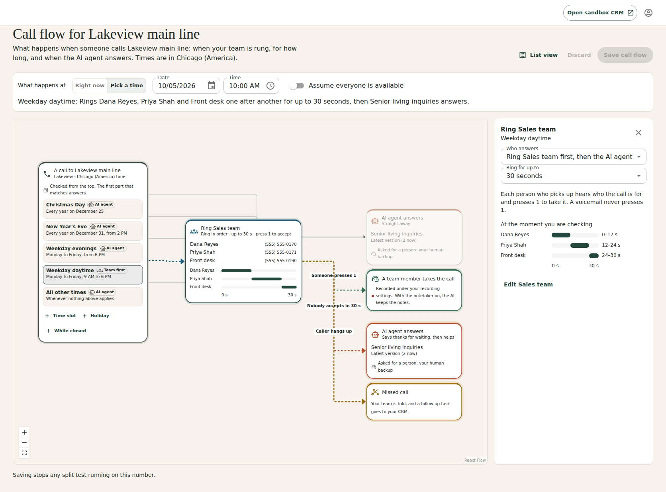
Task: Click the Missed call node icon
Action: tap(375, 392)
